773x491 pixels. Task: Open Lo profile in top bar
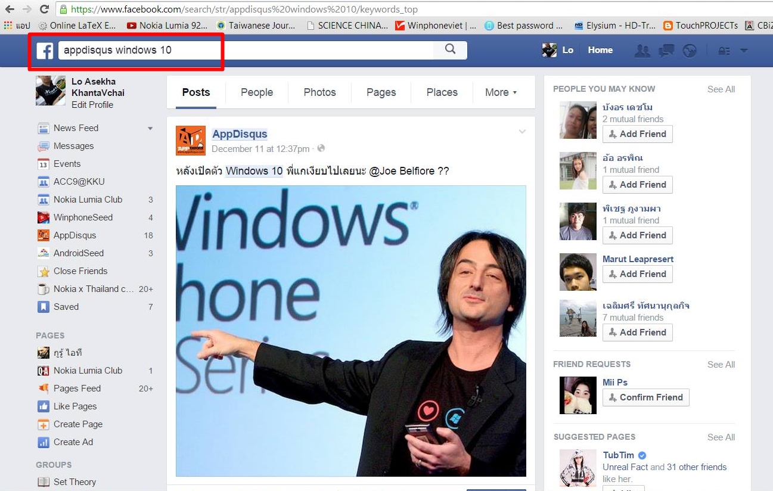(x=558, y=50)
